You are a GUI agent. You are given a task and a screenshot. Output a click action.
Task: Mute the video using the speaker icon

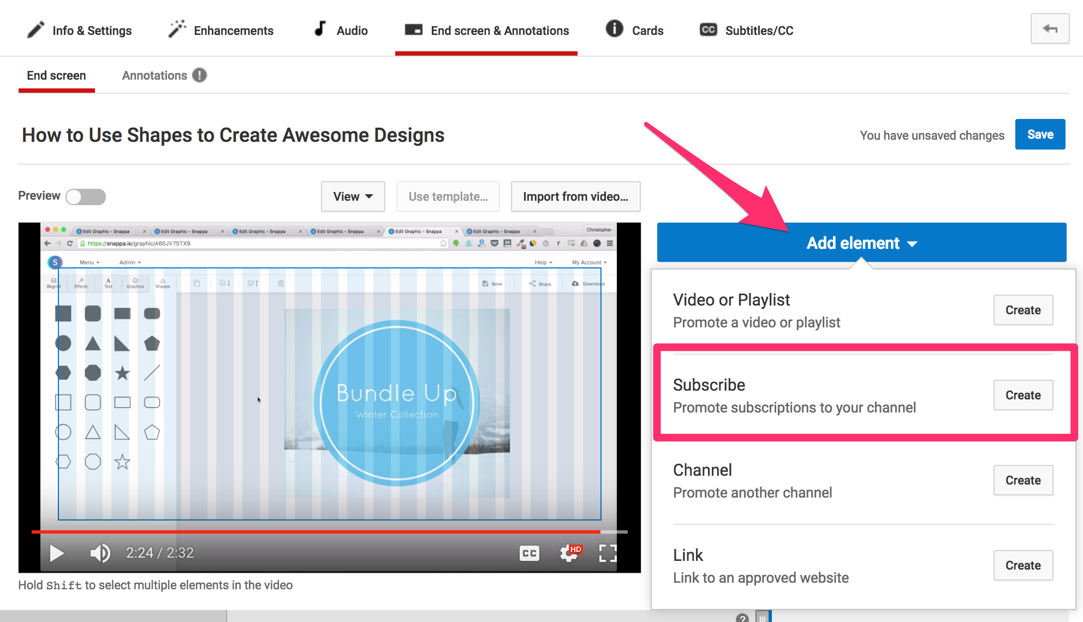click(x=100, y=553)
